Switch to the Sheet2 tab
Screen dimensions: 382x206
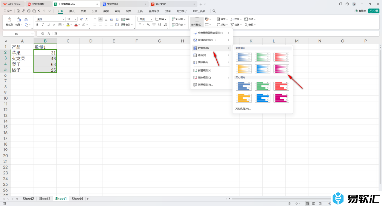coord(29,199)
